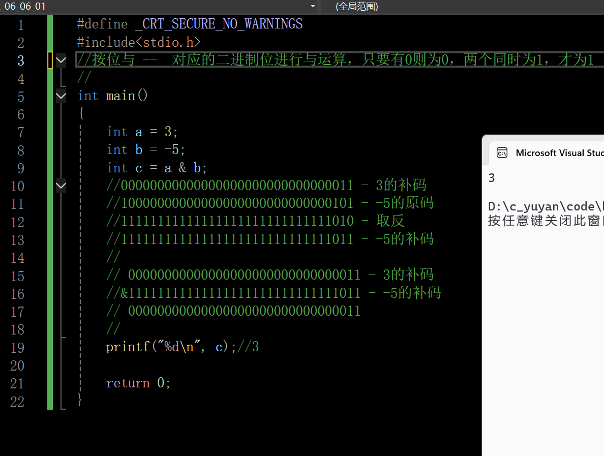Click the yellow bookmark marker on line 3
Screen dimensions: 604x456
pos(50,60)
